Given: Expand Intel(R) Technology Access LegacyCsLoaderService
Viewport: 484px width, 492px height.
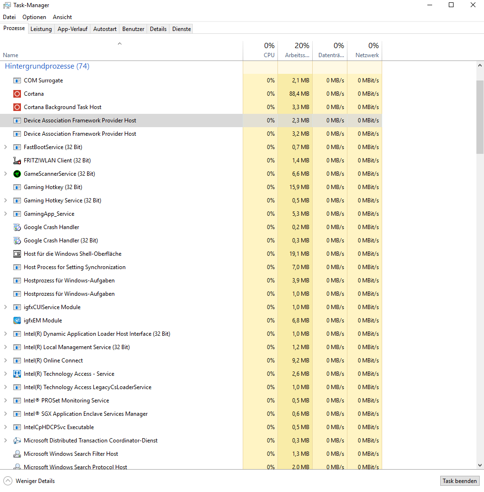Looking at the screenshot, I should coord(5,387).
